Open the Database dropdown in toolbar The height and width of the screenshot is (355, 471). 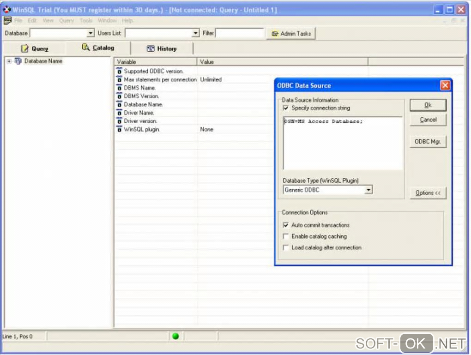[x=91, y=33]
